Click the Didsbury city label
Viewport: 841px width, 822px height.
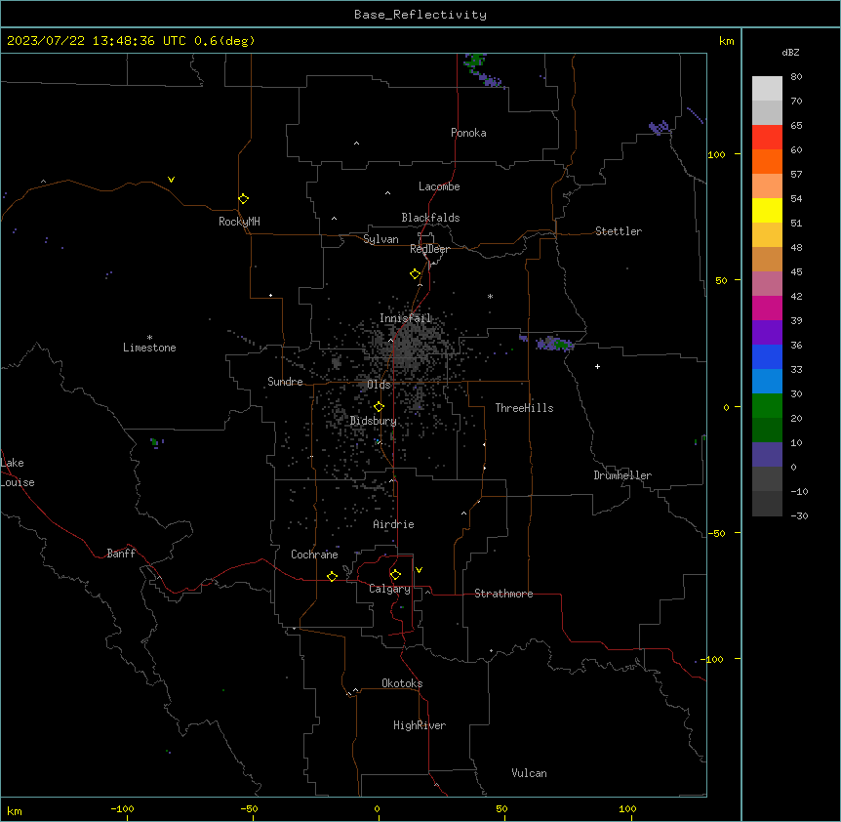click(x=374, y=421)
